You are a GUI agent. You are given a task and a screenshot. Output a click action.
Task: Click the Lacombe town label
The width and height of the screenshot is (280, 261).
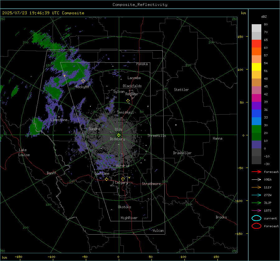134,78
